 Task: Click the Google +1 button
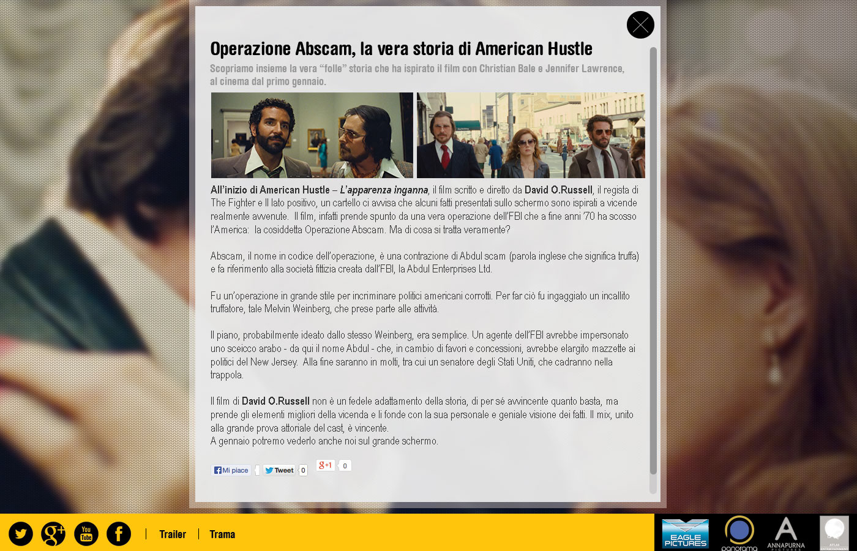[x=325, y=465]
